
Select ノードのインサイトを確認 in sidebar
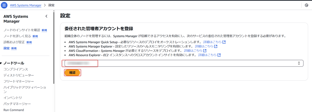pyautogui.click(x=22, y=30)
